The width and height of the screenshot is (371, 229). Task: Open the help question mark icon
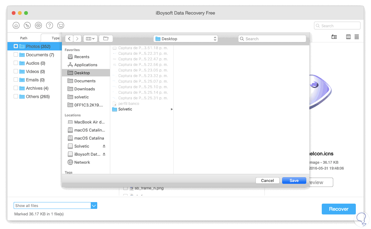[50, 25]
